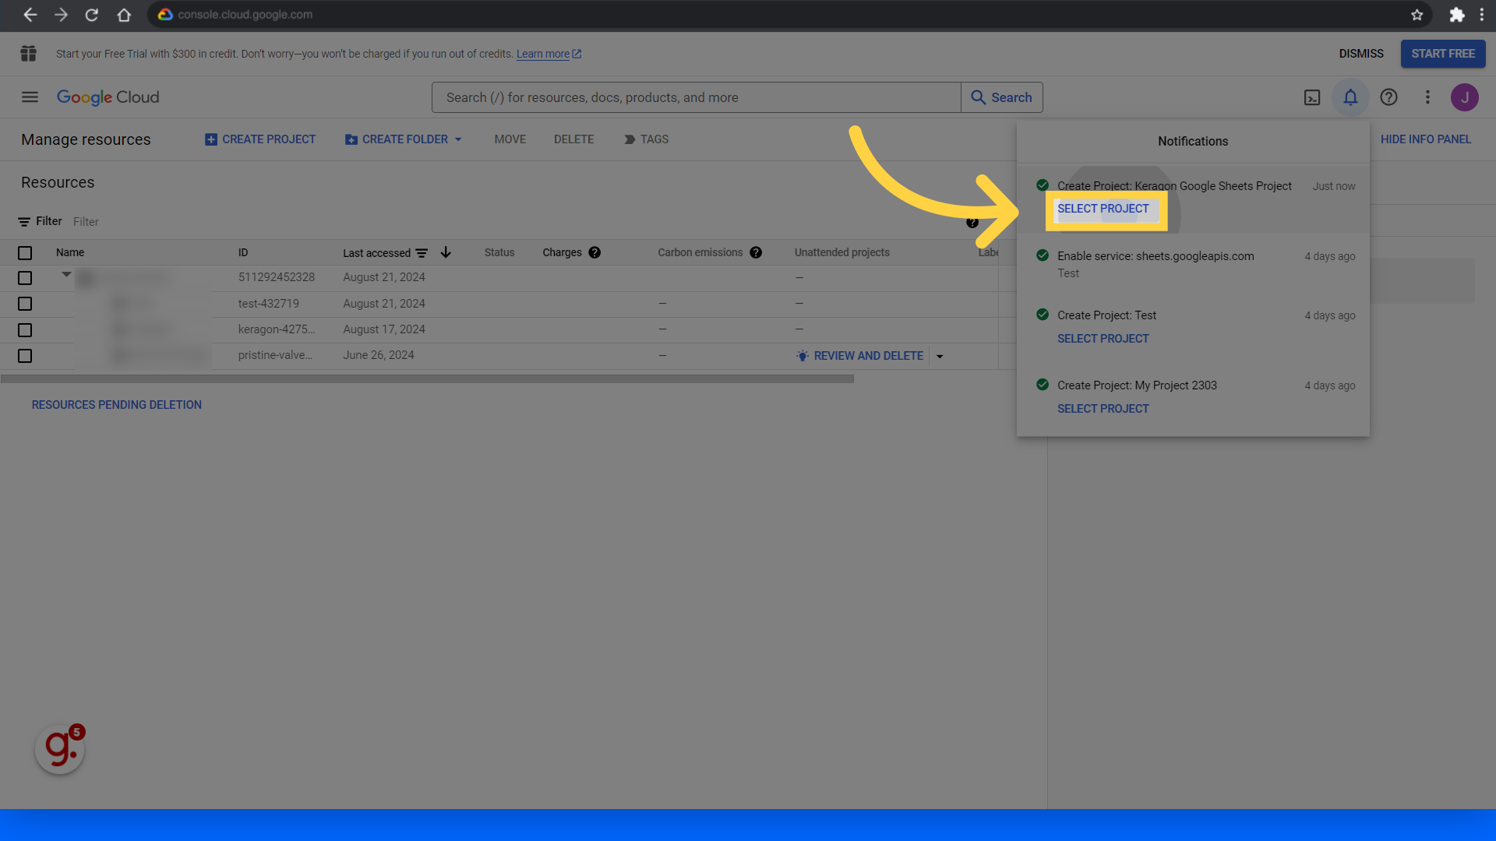
Task: Check the test-432719 row checkbox
Action: [25, 304]
